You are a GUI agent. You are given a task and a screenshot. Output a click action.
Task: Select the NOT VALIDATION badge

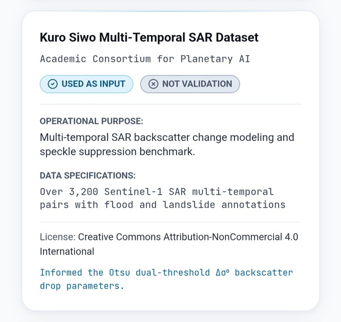(190, 84)
